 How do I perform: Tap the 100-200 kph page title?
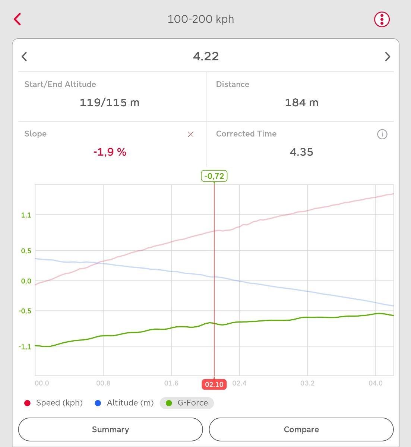[200, 19]
